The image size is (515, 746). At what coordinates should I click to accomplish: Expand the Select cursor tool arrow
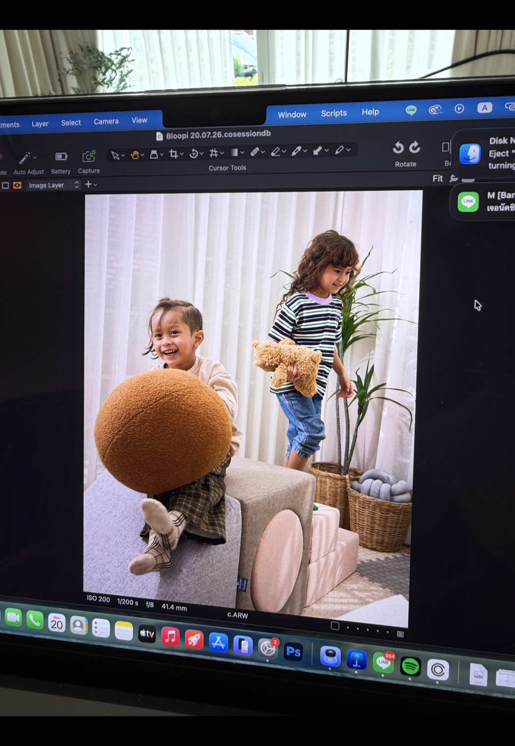pyautogui.click(x=123, y=155)
